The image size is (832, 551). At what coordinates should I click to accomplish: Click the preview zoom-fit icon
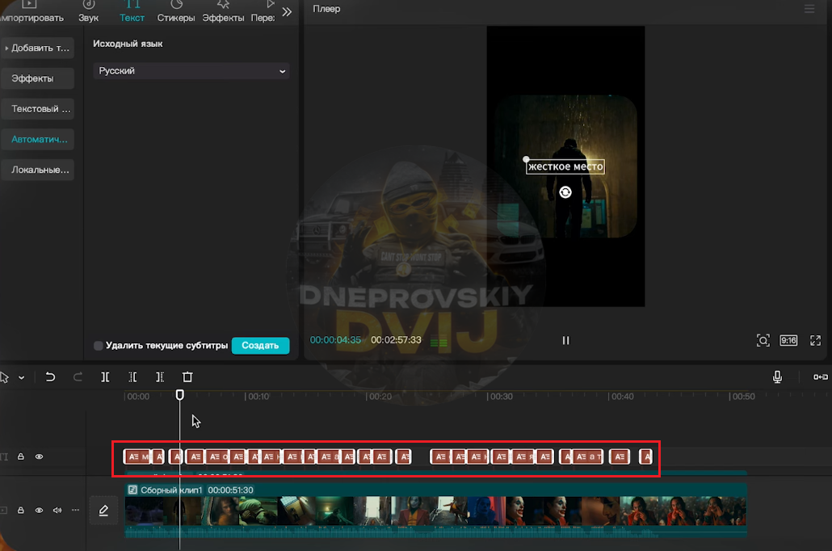[763, 340]
